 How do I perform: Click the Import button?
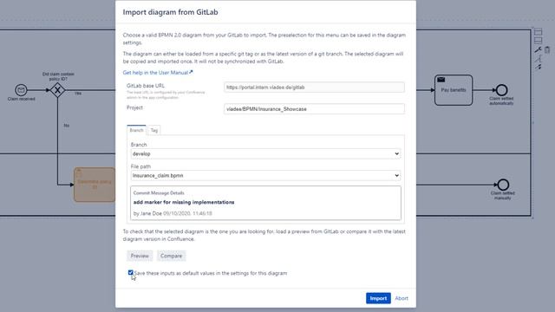coord(378,298)
